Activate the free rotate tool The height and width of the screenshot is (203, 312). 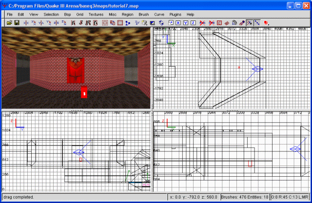161,23
